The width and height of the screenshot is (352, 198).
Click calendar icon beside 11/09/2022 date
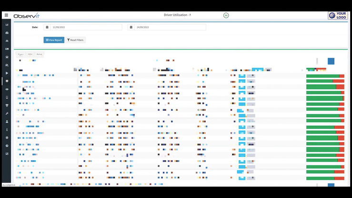click(x=47, y=27)
